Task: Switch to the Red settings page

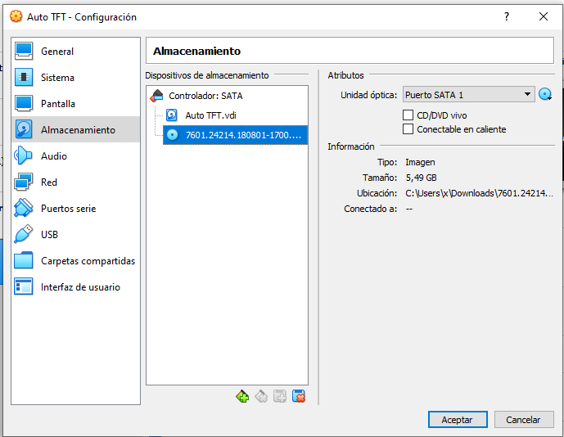Action: tap(49, 182)
